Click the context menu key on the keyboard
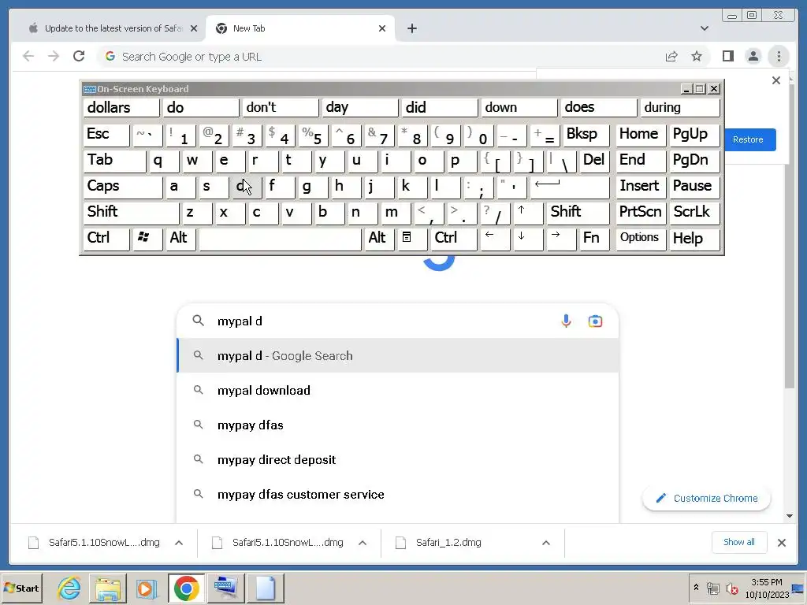Viewport: 807px width, 605px height. (x=411, y=239)
